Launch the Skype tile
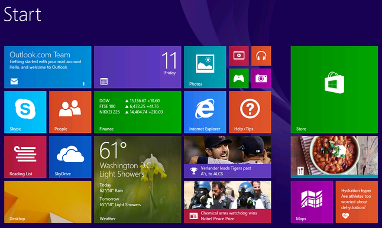The image size is (382, 228). click(25, 112)
